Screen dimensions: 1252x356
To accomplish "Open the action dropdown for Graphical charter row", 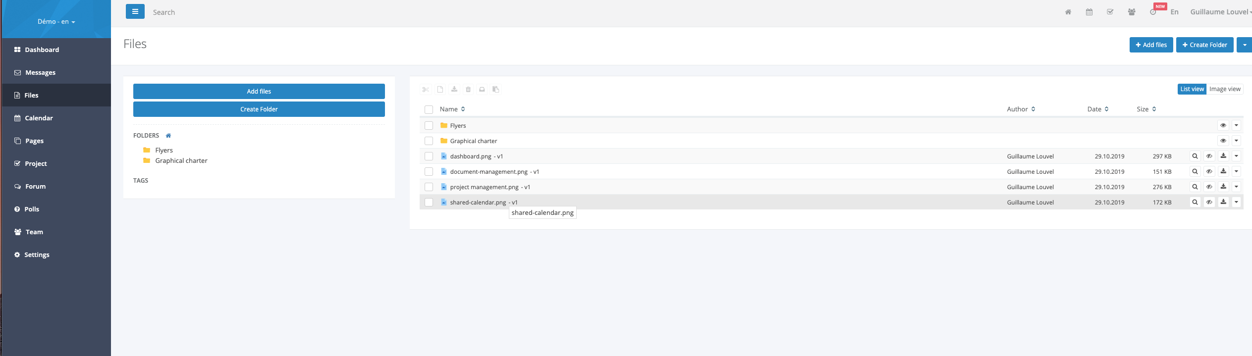I will 1236,141.
